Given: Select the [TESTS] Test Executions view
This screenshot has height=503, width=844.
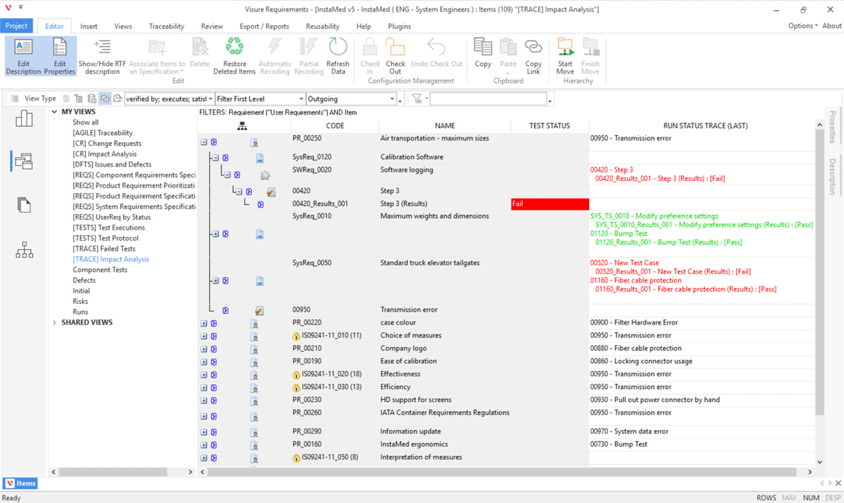Looking at the screenshot, I should [109, 228].
